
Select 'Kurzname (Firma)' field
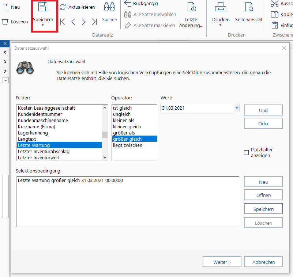click(59, 126)
